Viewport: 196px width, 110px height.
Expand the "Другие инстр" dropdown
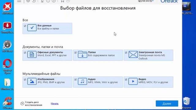click(x=146, y=1)
